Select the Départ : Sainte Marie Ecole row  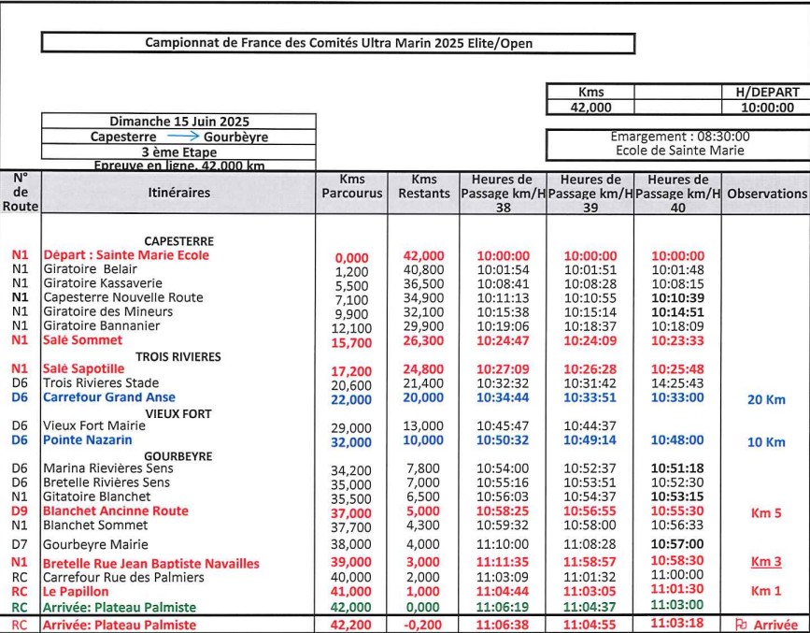pos(126,255)
